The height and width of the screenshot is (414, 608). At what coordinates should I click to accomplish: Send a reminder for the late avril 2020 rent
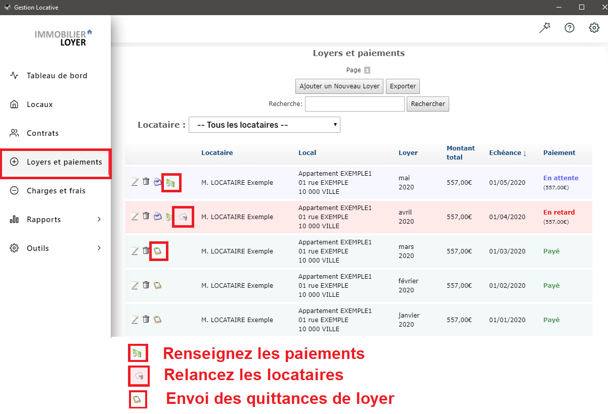click(183, 217)
